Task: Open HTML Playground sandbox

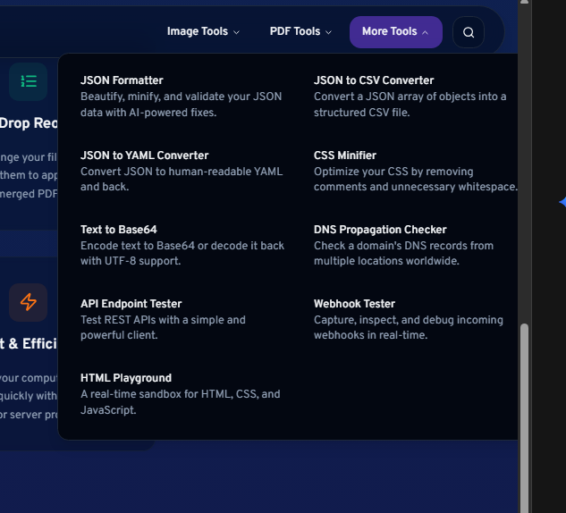Action: [x=126, y=378]
